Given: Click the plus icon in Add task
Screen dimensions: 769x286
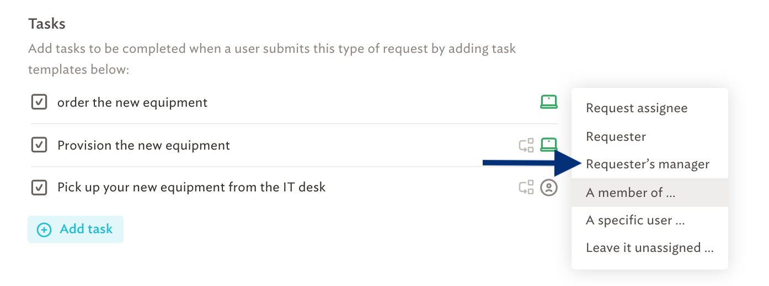Looking at the screenshot, I should [44, 230].
